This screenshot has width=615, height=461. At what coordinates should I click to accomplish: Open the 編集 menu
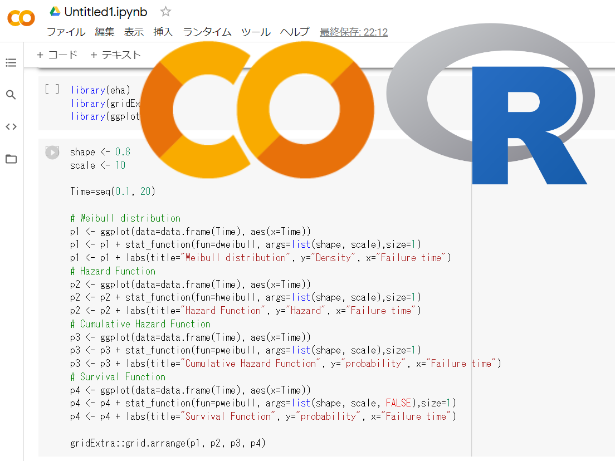click(105, 32)
